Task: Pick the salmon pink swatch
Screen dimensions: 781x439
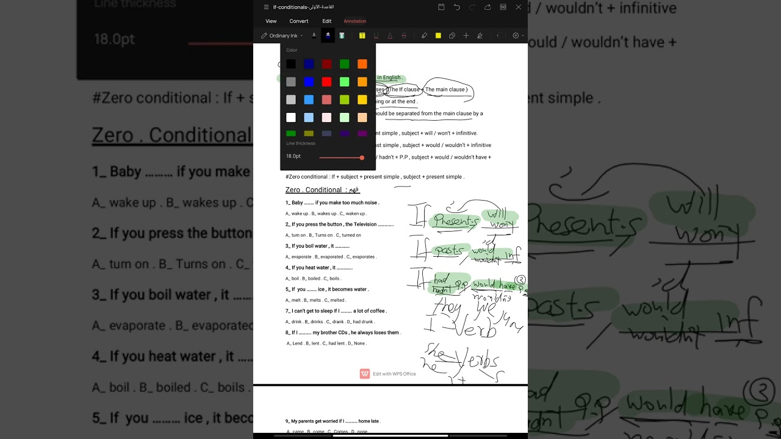Action: tap(326, 99)
